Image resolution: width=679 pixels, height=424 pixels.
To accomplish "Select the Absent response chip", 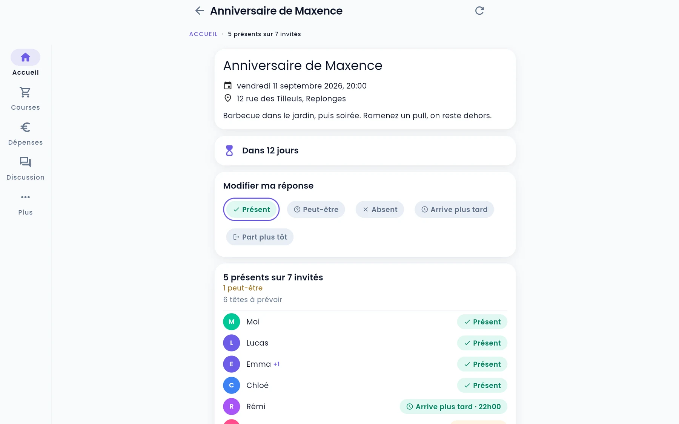I will coord(380,210).
